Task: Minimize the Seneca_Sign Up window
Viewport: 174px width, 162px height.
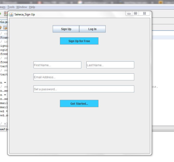Action: click(x=129, y=14)
